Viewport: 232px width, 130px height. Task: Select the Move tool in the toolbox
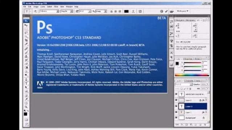pos(26,25)
